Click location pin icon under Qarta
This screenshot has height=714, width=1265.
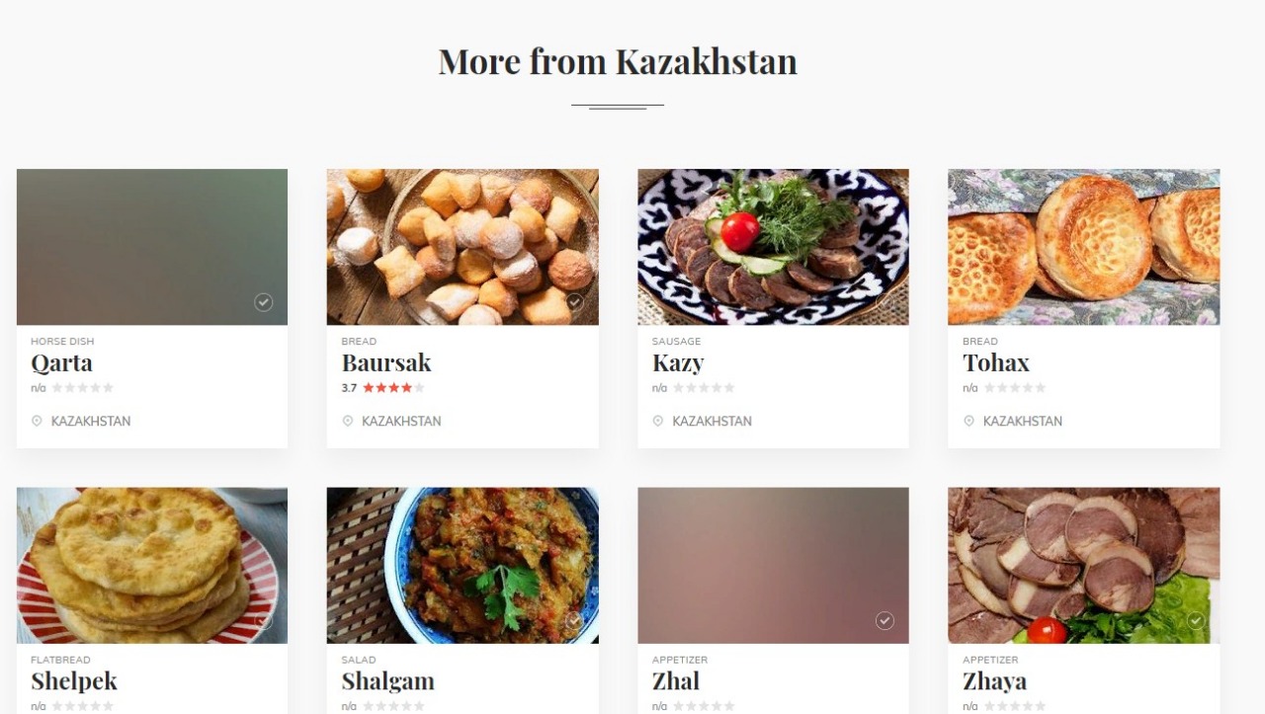tap(37, 421)
